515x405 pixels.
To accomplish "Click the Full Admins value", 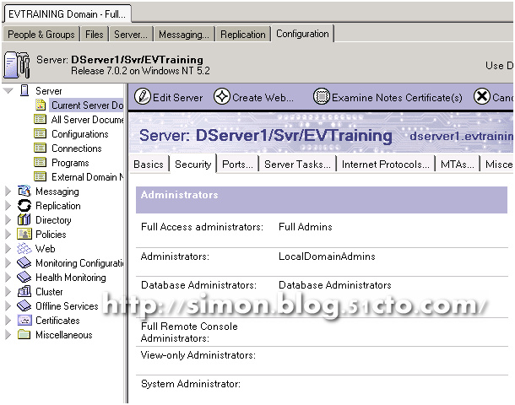I will [306, 227].
